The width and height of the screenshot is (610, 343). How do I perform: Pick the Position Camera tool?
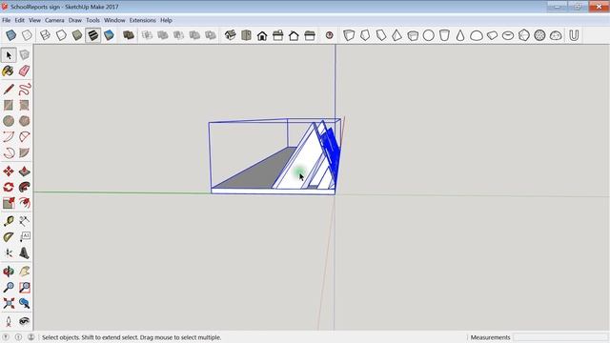(x=9, y=321)
